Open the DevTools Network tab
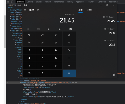The image size is (125, 104). pos(48,2)
